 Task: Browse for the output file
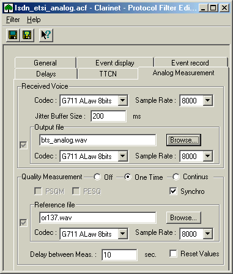click(183, 140)
